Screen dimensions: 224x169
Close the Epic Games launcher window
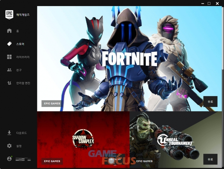pyautogui.click(x=217, y=3)
